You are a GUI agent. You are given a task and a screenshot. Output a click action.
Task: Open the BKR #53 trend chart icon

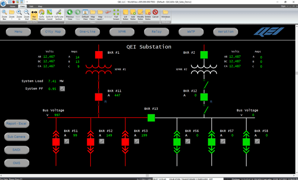(136, 141)
